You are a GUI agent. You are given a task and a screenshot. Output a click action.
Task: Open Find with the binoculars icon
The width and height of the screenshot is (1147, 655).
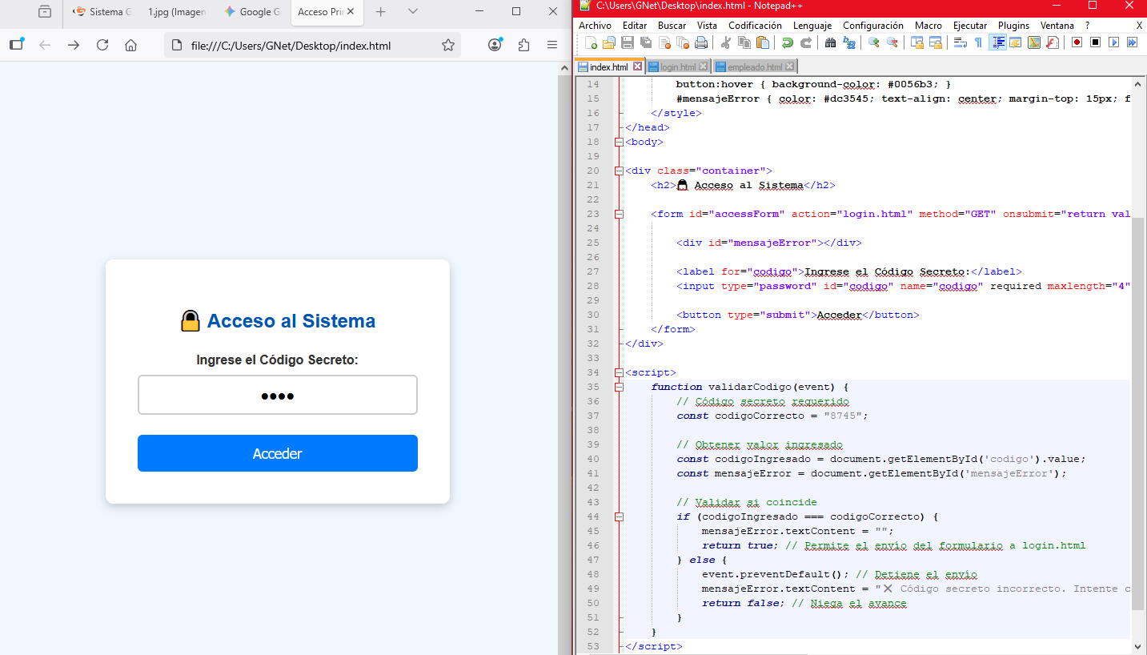[x=830, y=42]
